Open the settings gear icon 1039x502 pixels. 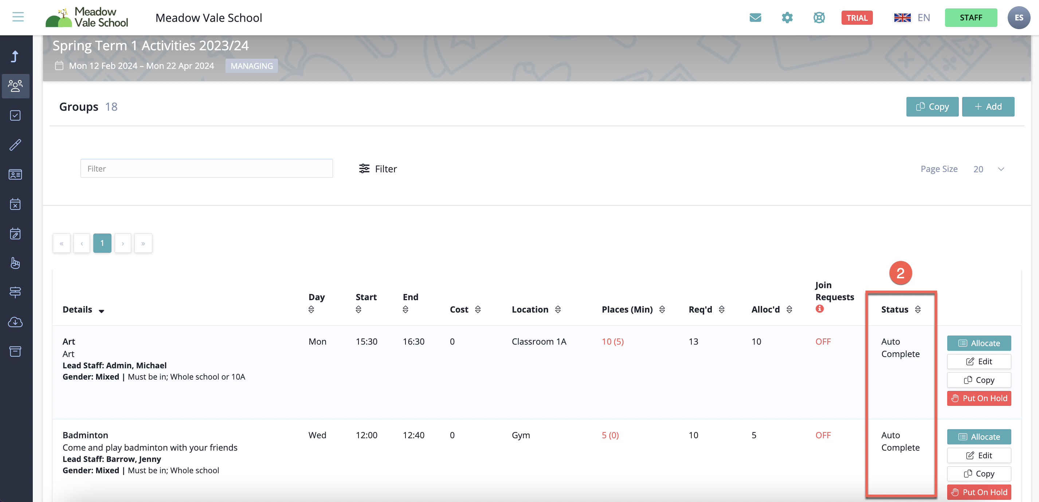coord(787,17)
